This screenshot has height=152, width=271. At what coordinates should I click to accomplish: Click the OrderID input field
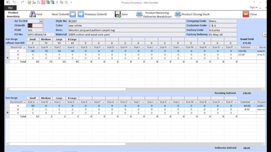tap(35, 26)
